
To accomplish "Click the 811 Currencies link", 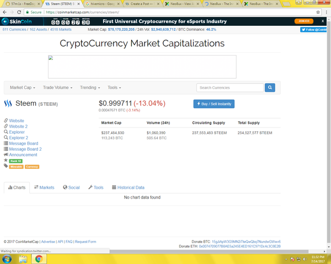I will [x=14, y=30].
